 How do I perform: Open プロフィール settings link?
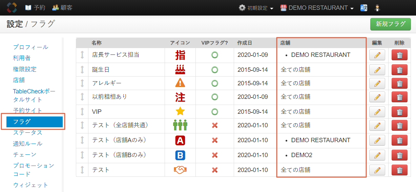[x=30, y=47]
